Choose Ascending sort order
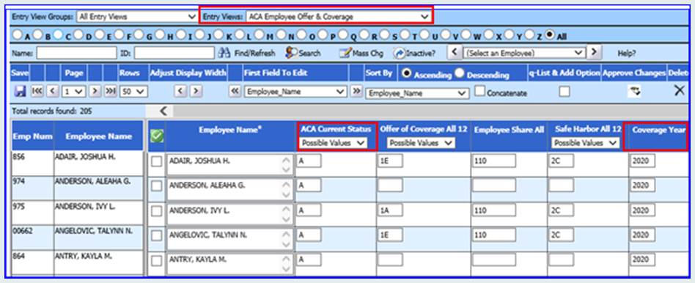 click(x=405, y=73)
